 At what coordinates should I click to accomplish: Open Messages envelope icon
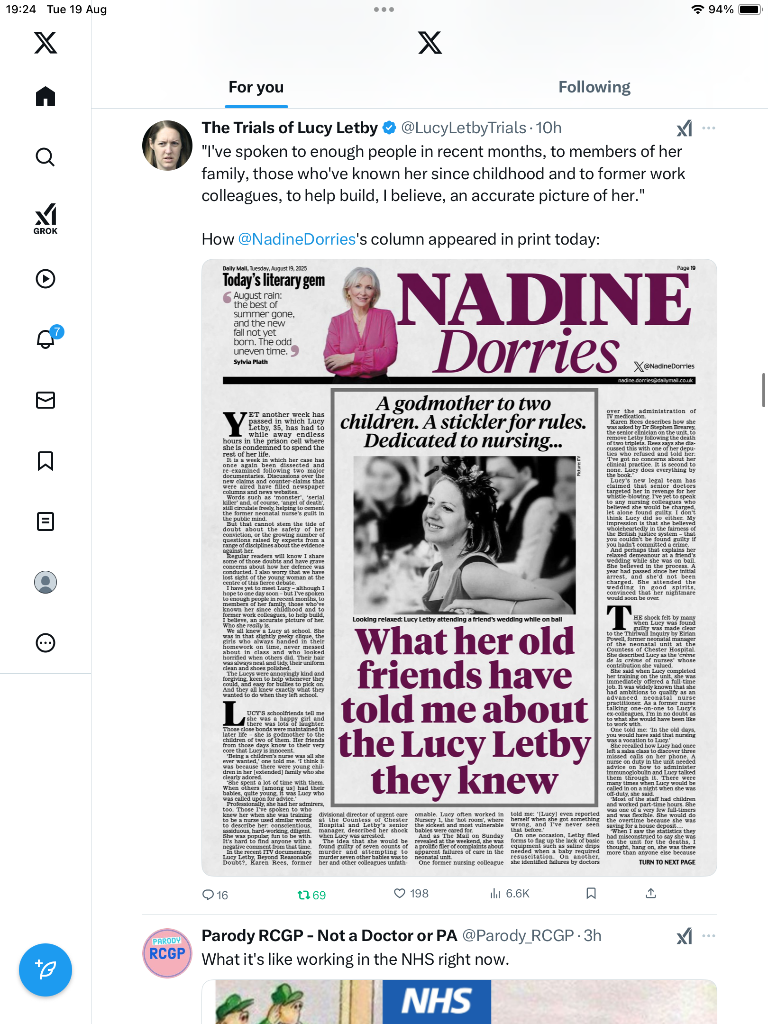tap(46, 400)
